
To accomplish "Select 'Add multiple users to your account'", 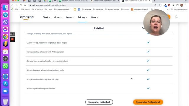I will pos(41,88).
